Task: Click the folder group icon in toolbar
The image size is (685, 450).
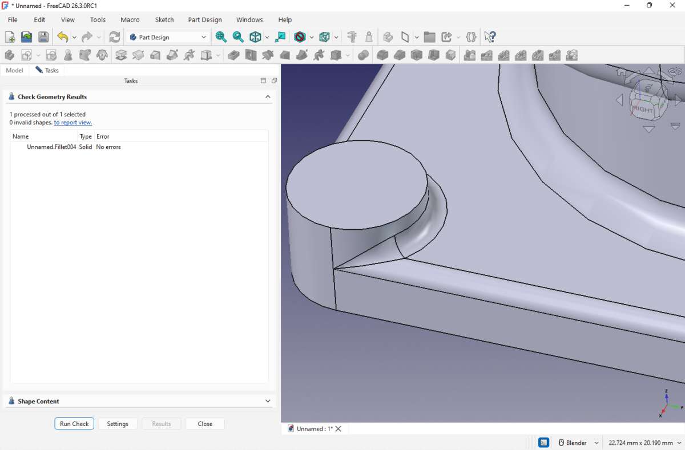Action: (430, 37)
